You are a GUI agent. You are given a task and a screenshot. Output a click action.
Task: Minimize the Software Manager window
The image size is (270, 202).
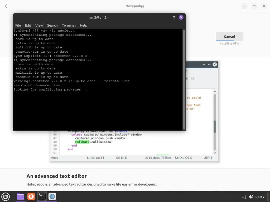(244, 6)
